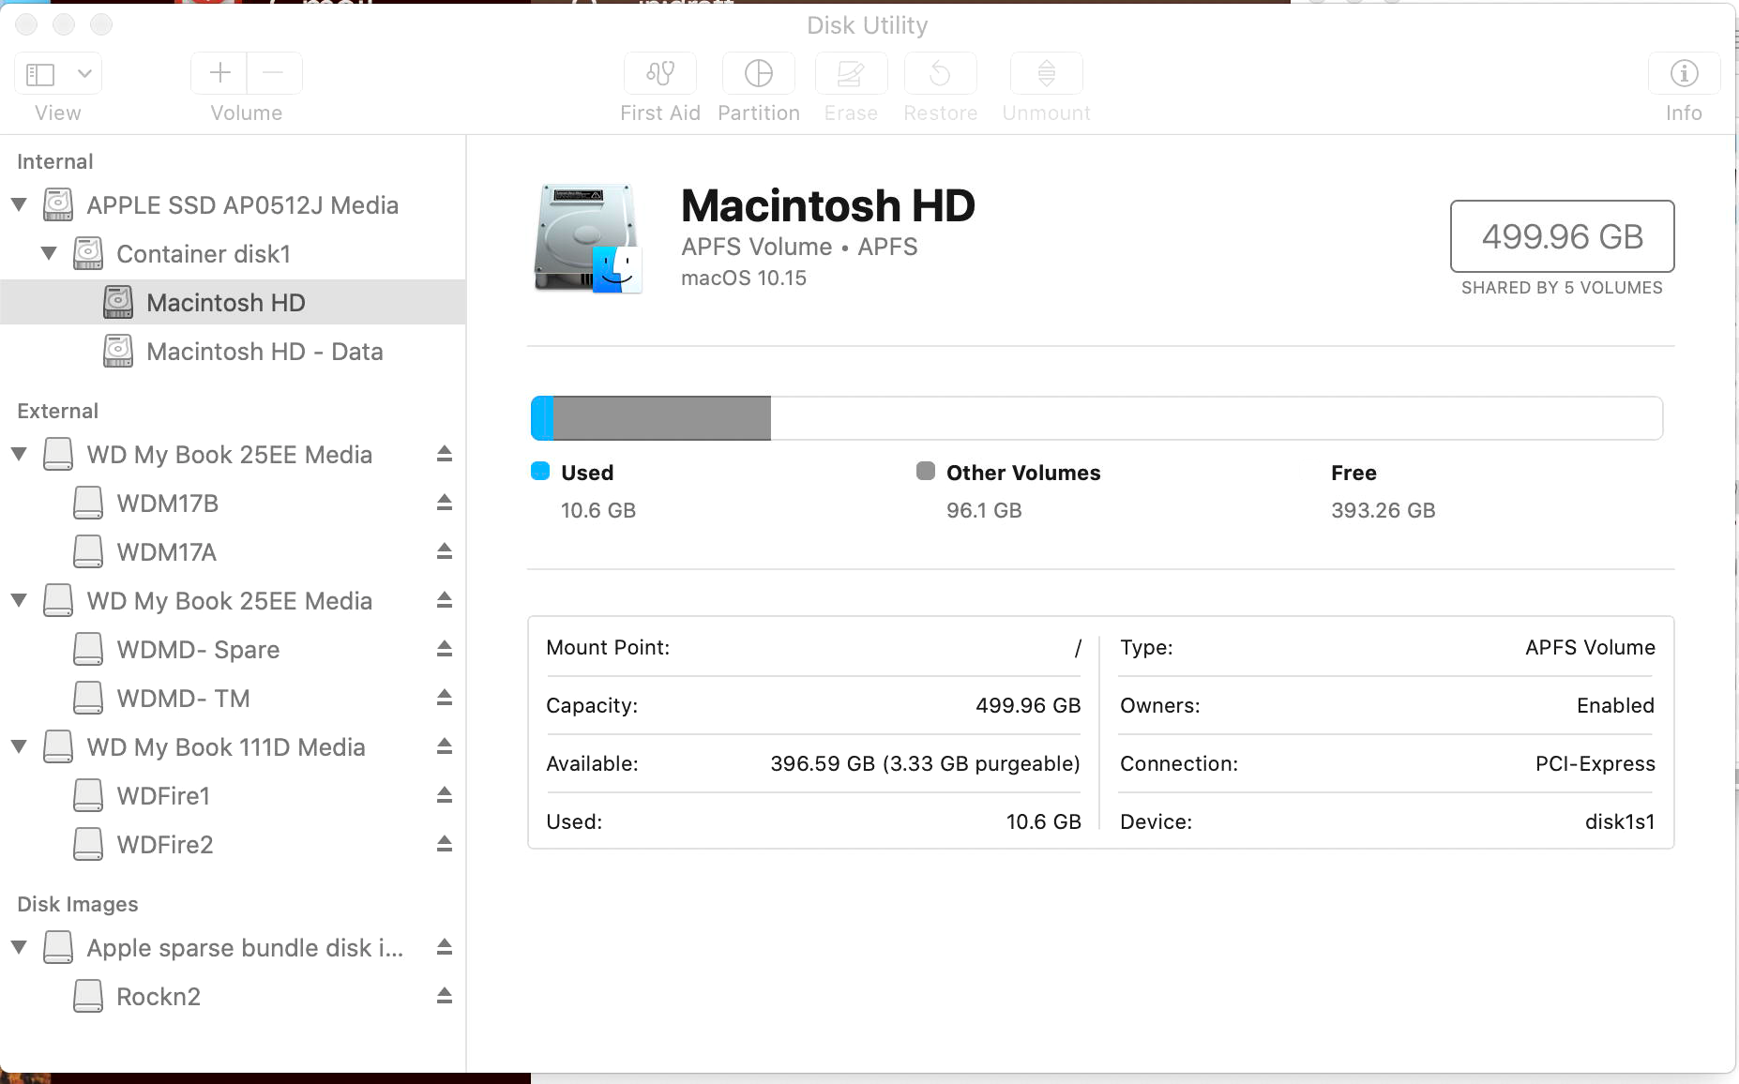Click the gray Other Volumes legend swatch

tap(926, 471)
